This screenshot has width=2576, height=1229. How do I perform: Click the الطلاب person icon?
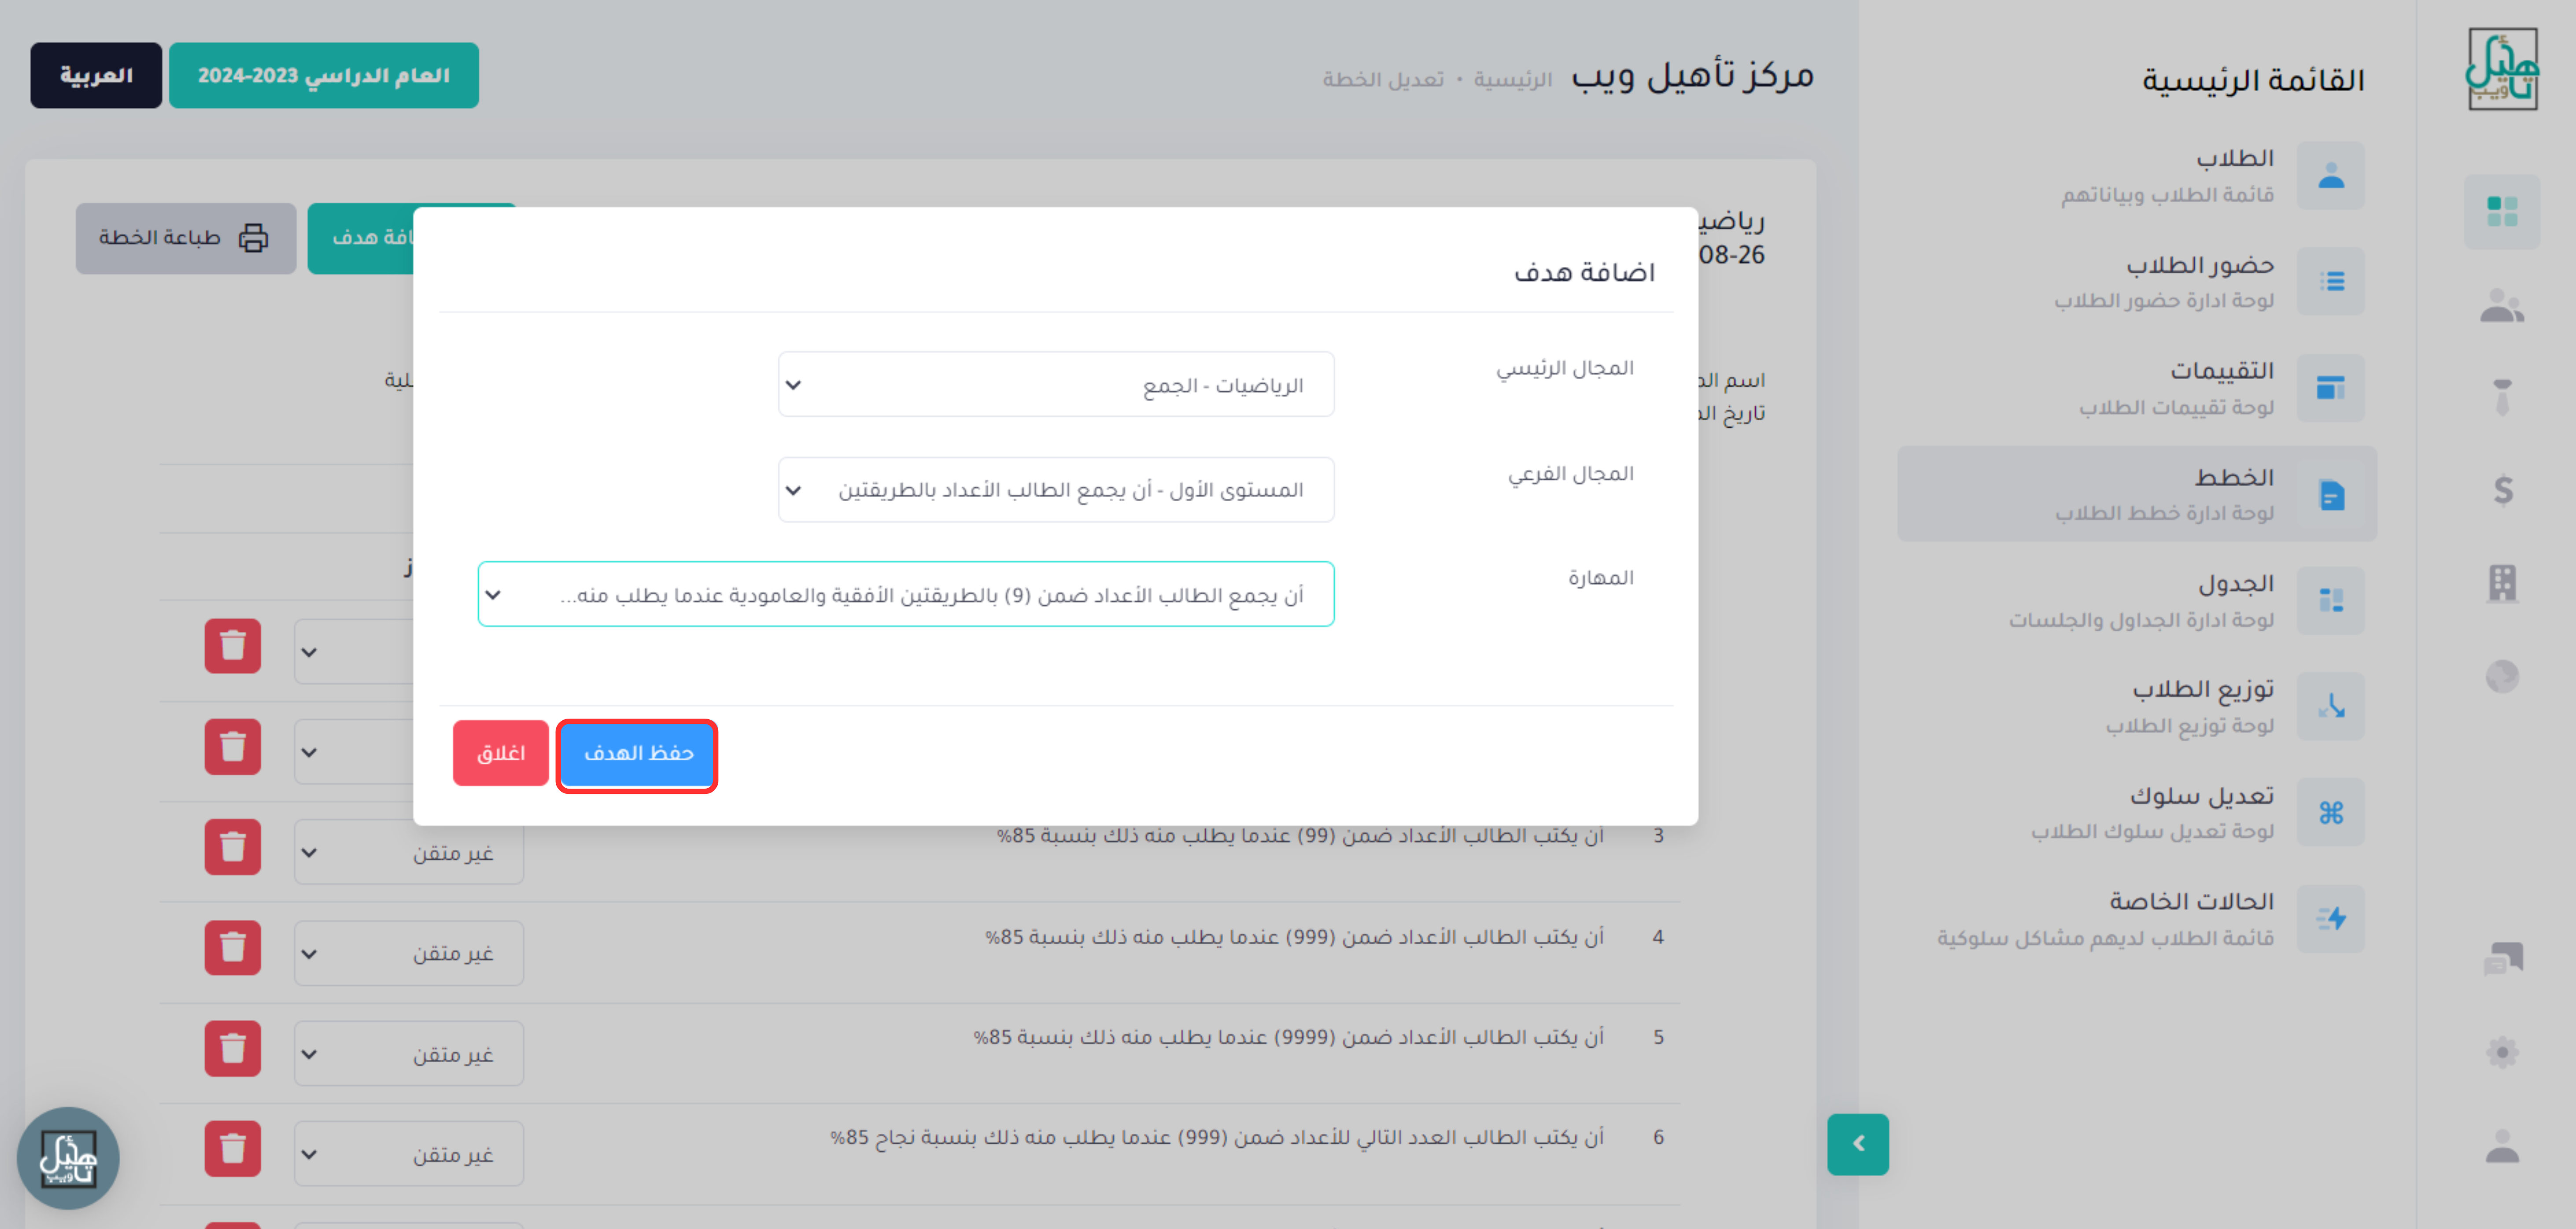point(2331,176)
